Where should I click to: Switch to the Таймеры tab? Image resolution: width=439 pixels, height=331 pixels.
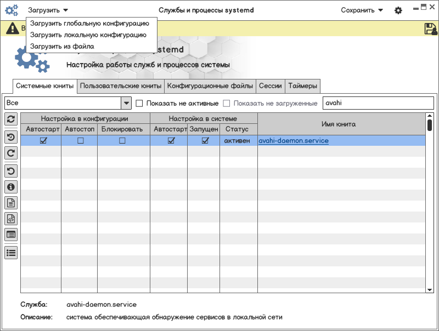pyautogui.click(x=302, y=86)
